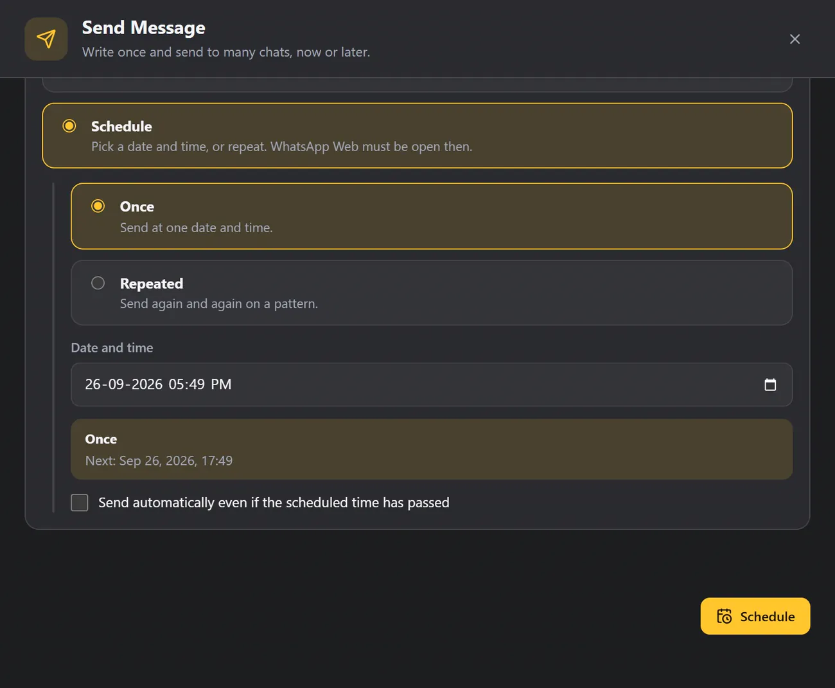This screenshot has width=835, height=688.
Task: Enable send automatically if time has passed
Action: (x=80, y=502)
